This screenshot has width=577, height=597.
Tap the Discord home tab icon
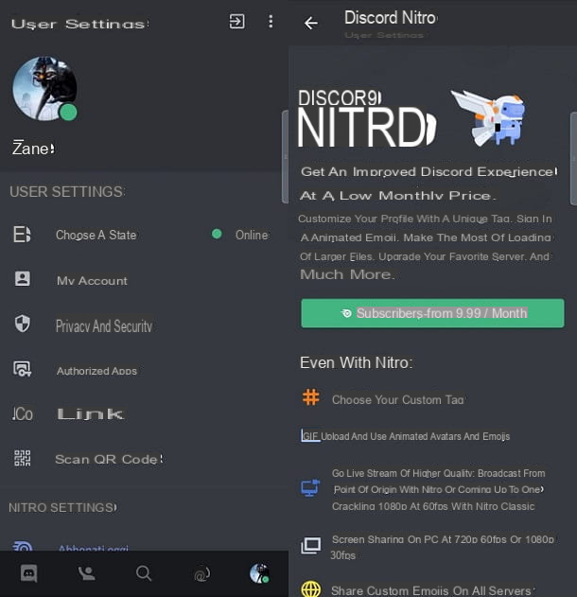[x=29, y=573]
